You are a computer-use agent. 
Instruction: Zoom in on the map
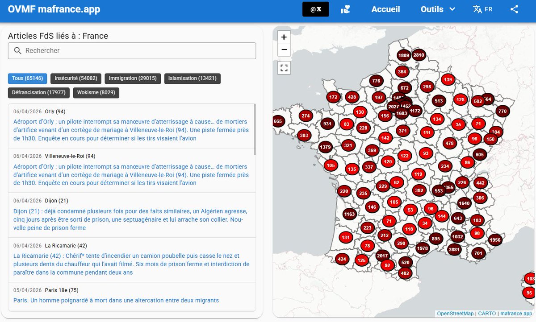284,37
